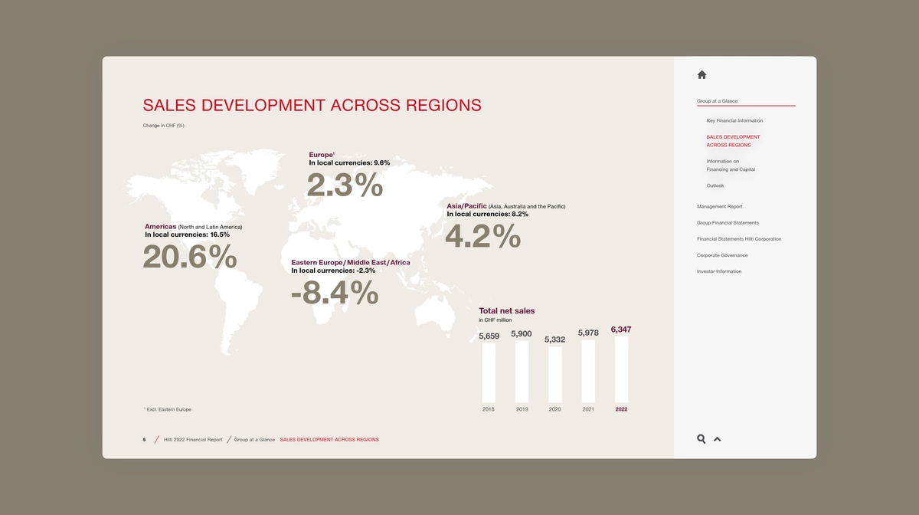The width and height of the screenshot is (919, 515).
Task: Navigate to Corporate Governance
Action: pos(722,255)
